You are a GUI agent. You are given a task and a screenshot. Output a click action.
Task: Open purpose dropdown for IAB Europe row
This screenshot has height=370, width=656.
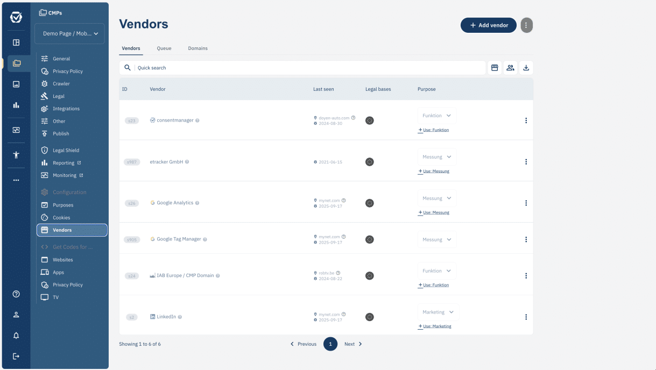(x=437, y=271)
